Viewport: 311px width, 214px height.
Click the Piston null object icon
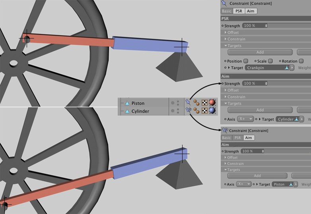point(127,103)
